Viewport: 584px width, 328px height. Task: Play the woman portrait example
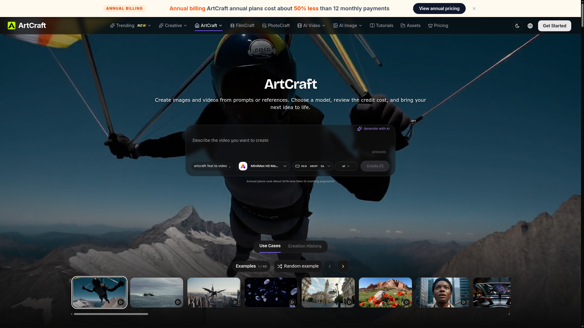click(x=464, y=302)
